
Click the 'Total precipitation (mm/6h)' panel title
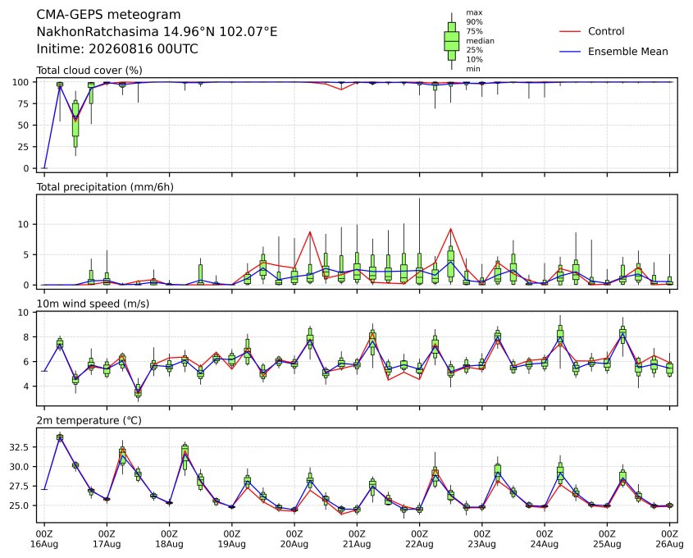point(105,187)
